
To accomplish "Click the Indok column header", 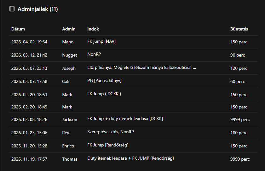I will [93, 29].
